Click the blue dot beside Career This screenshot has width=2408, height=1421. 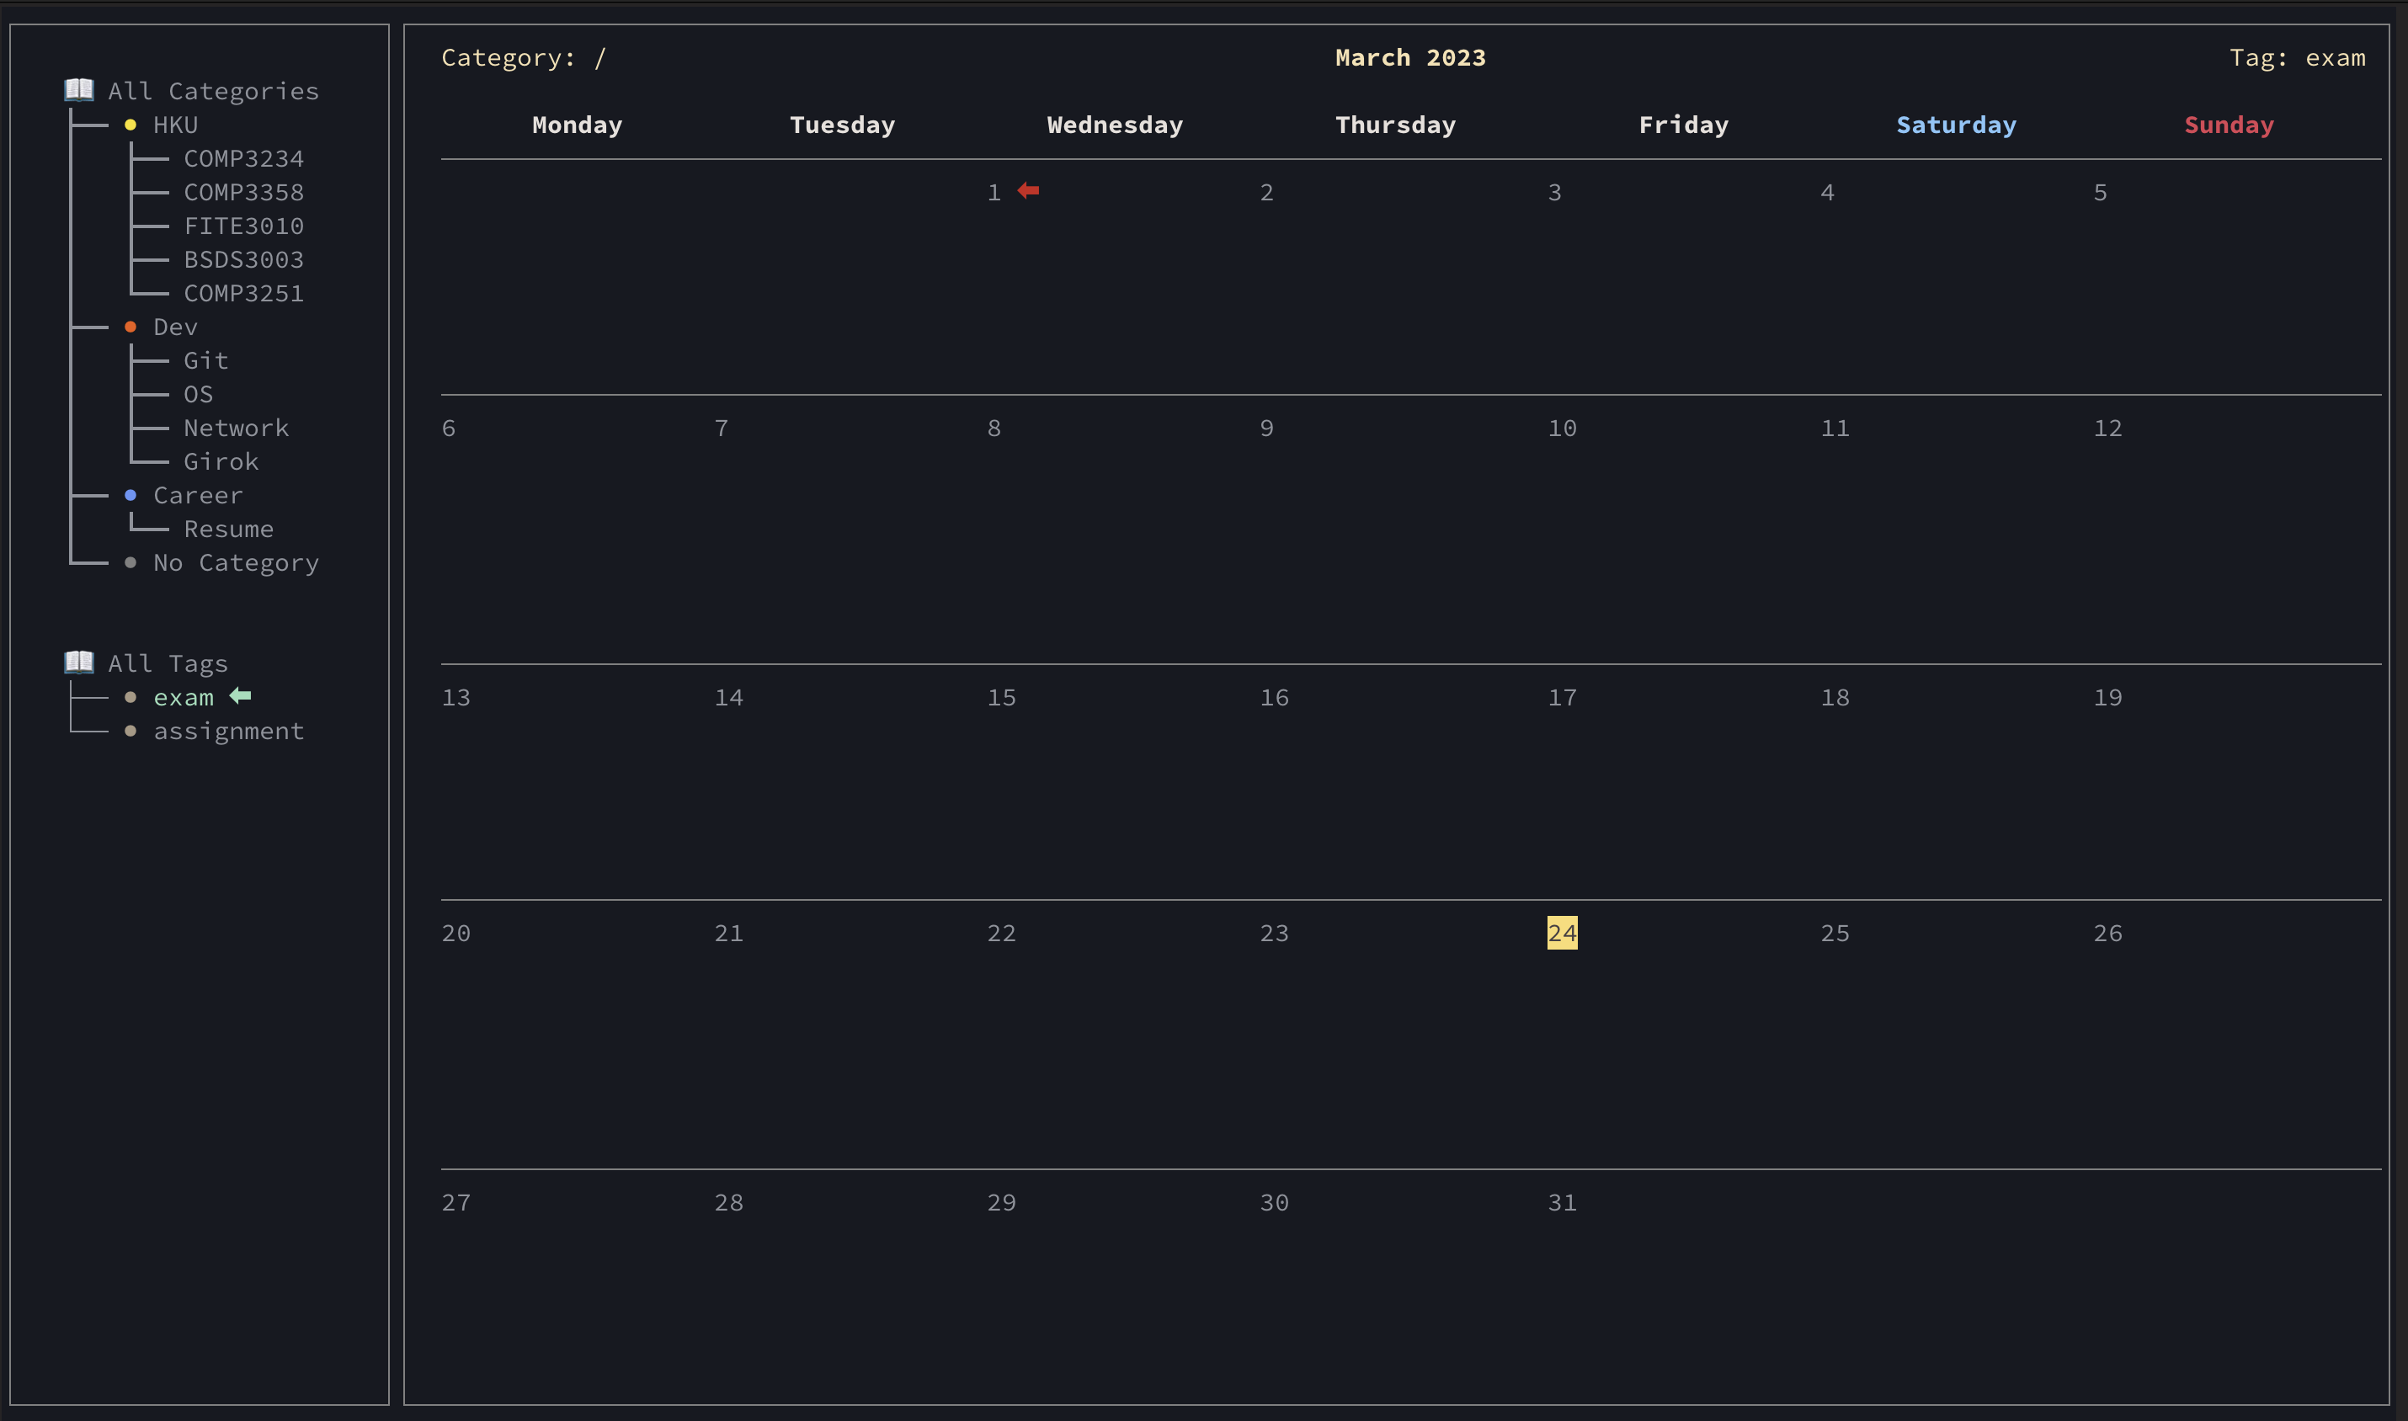click(131, 495)
